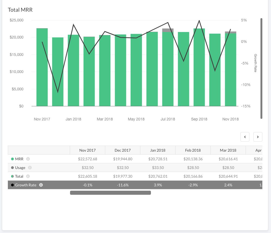Click the info icon next to MRR
Screen dimensions: 271x233
click(28, 159)
